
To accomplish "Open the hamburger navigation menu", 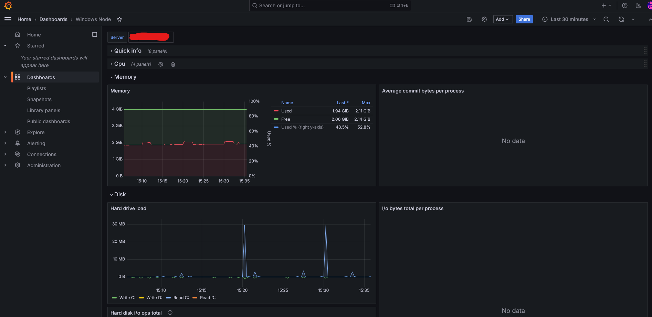I will click(x=8, y=19).
